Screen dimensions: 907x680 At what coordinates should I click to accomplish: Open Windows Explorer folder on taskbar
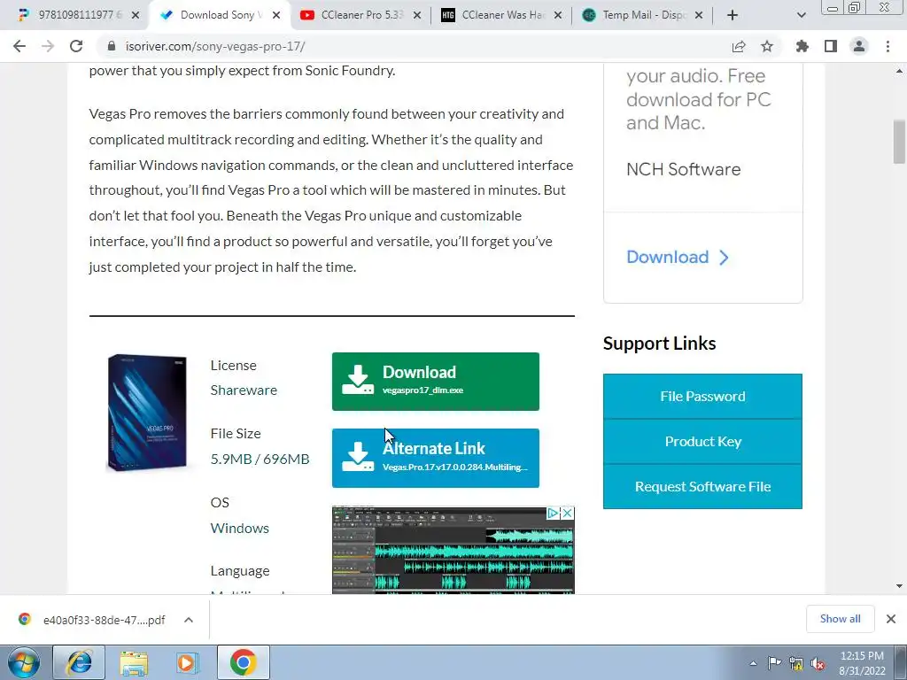click(134, 662)
